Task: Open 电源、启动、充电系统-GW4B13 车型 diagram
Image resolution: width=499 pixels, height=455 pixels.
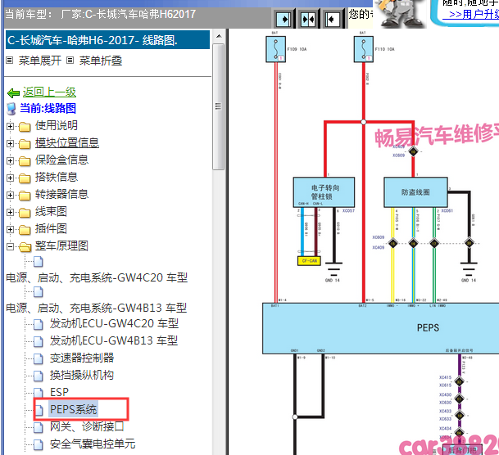Action: coord(97,308)
